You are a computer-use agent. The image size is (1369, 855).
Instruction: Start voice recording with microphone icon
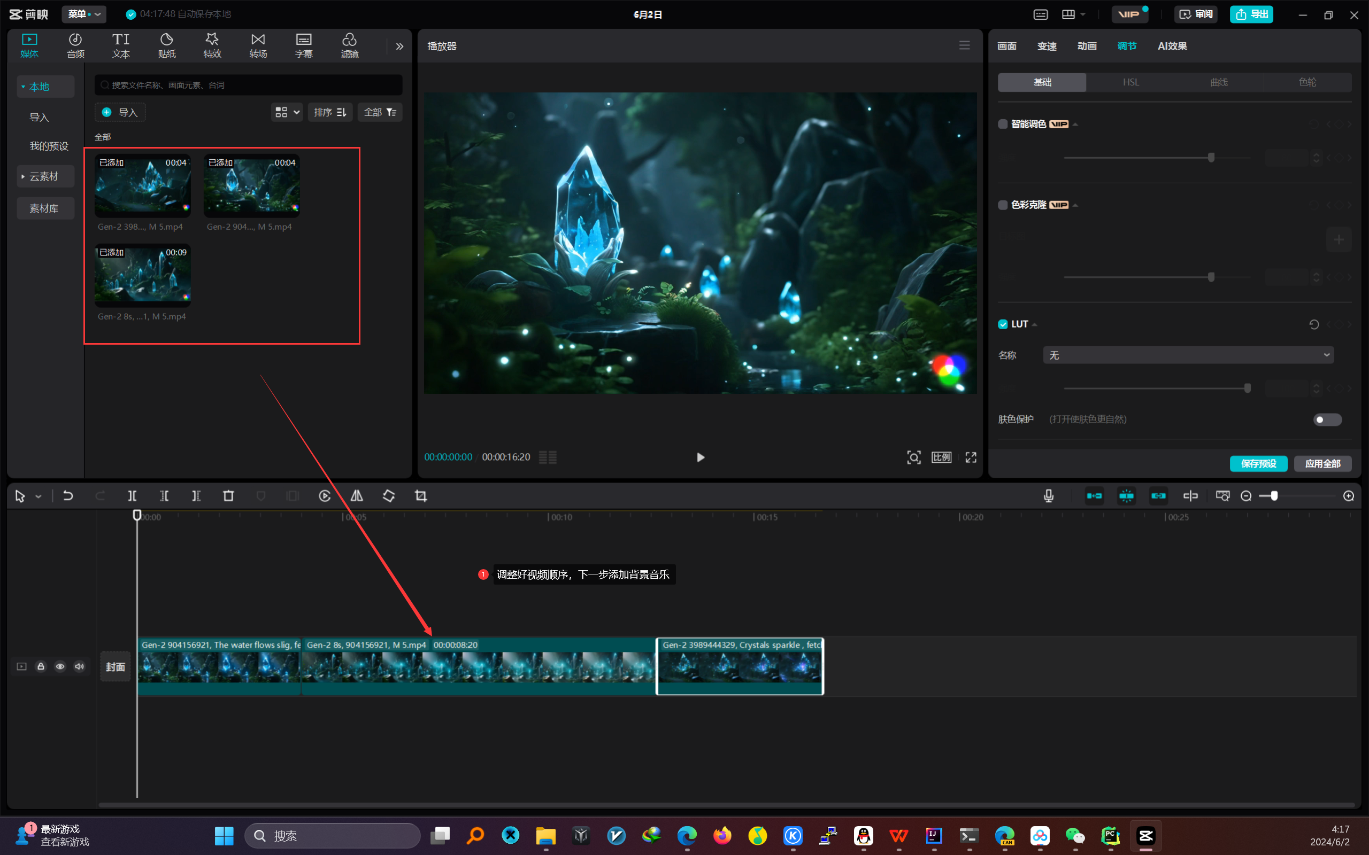click(1048, 496)
